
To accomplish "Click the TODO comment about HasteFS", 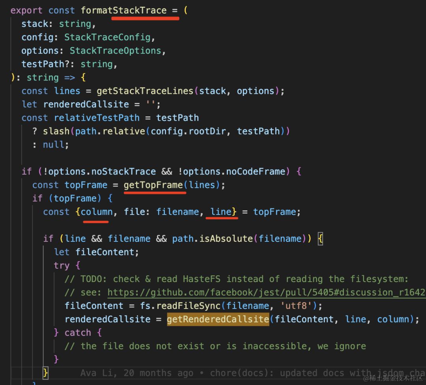I will (236, 279).
